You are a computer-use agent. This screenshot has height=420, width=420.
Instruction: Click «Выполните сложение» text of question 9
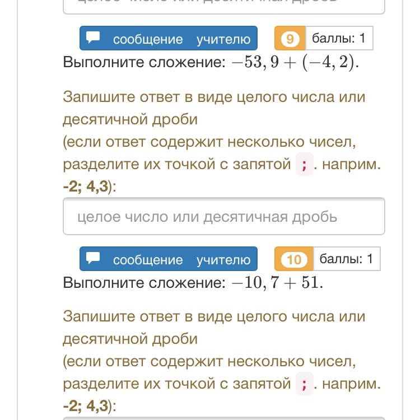click(x=143, y=62)
